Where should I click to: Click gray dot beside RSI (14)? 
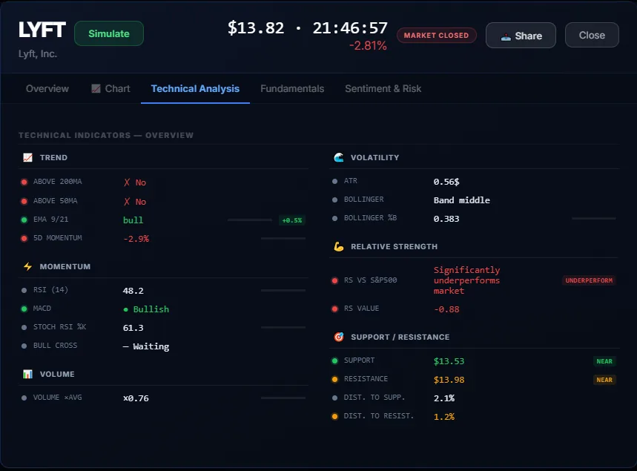pyautogui.click(x=24, y=290)
